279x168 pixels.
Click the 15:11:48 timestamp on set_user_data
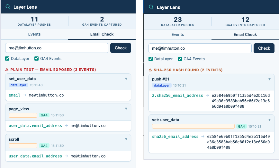[36, 85]
